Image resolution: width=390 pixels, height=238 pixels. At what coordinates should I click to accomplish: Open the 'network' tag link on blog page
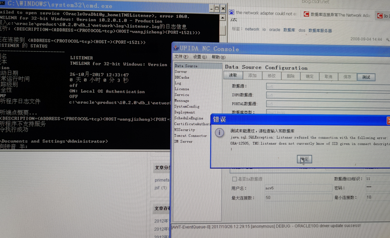tap(252, 29)
